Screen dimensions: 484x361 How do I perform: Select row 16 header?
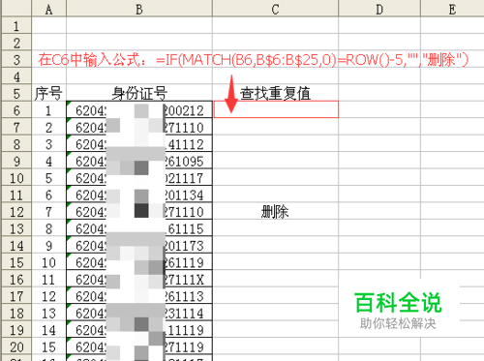point(16,279)
